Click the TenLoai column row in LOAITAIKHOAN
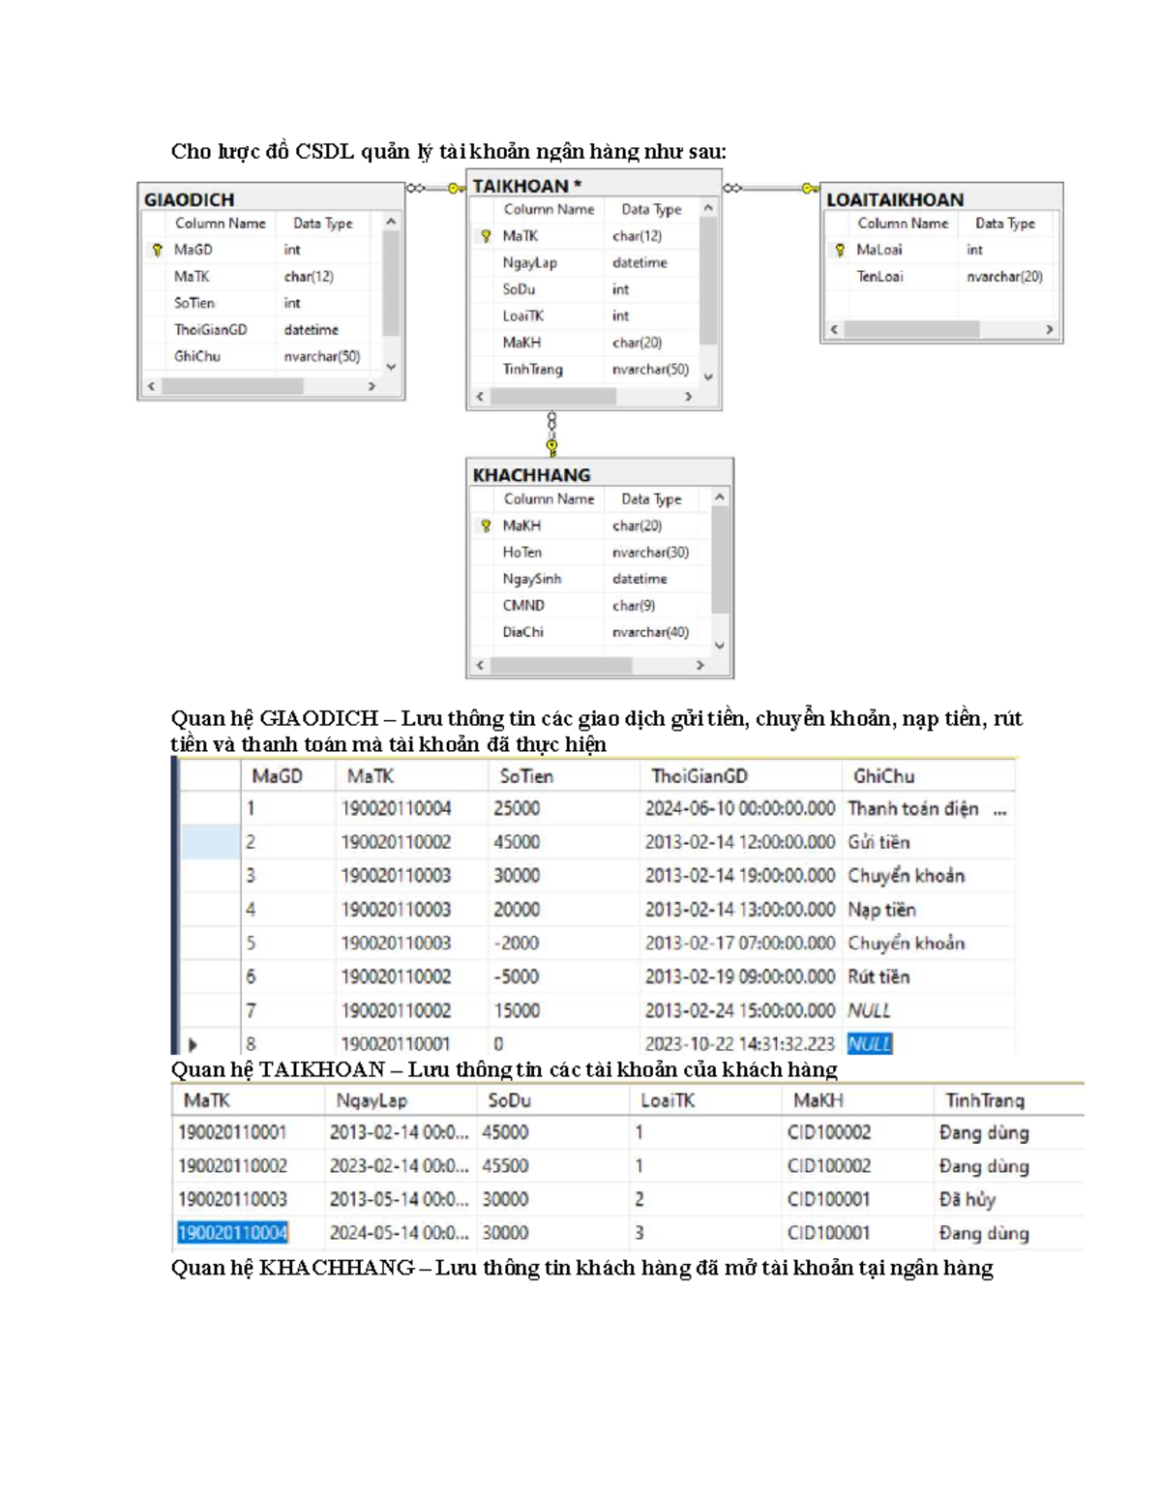The image size is (1161, 1503). 879,277
